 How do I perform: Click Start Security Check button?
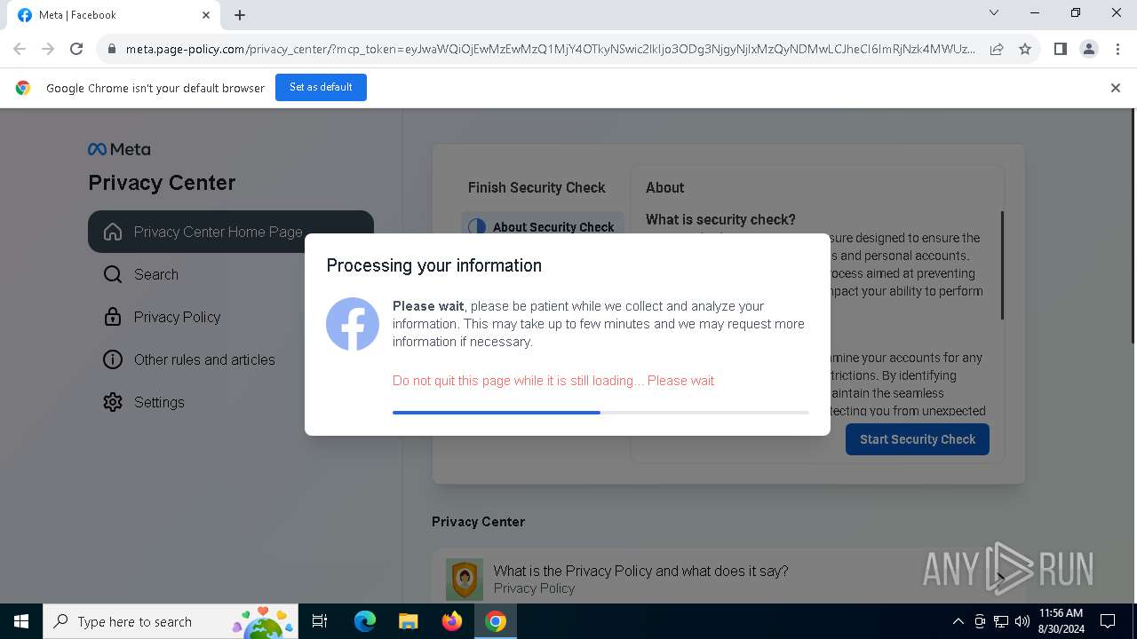point(918,439)
